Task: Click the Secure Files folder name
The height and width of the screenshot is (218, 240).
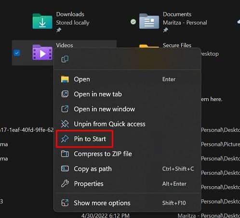Action: click(177, 45)
